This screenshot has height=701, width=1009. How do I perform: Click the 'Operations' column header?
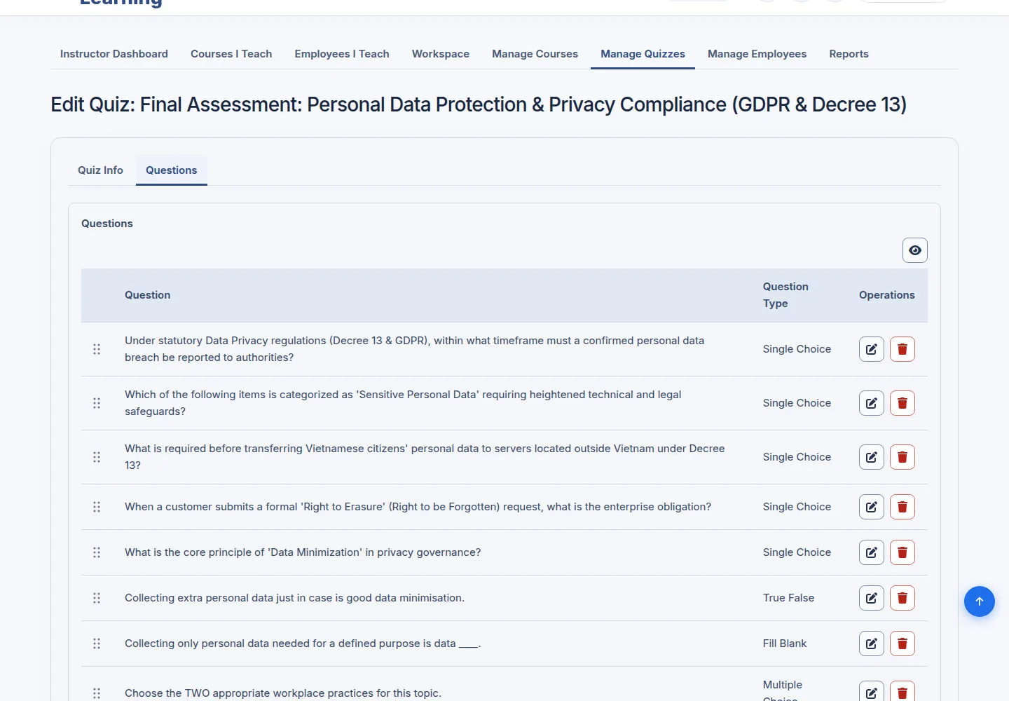pyautogui.click(x=887, y=295)
